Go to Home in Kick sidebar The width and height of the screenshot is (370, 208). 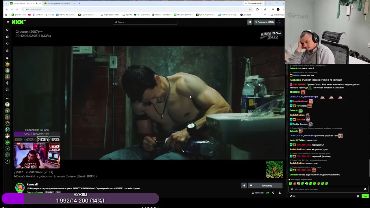[x=8, y=30]
